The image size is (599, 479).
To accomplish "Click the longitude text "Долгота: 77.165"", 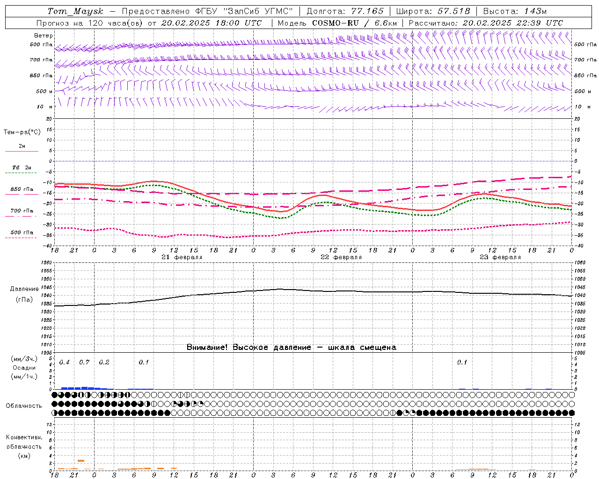I will (345, 11).
